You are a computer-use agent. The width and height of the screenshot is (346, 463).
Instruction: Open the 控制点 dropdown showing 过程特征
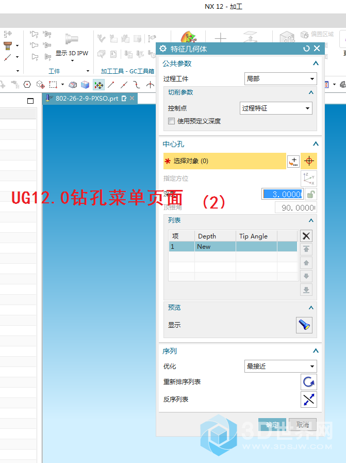276,108
